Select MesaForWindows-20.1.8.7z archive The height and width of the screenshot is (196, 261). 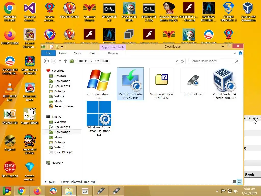click(161, 84)
